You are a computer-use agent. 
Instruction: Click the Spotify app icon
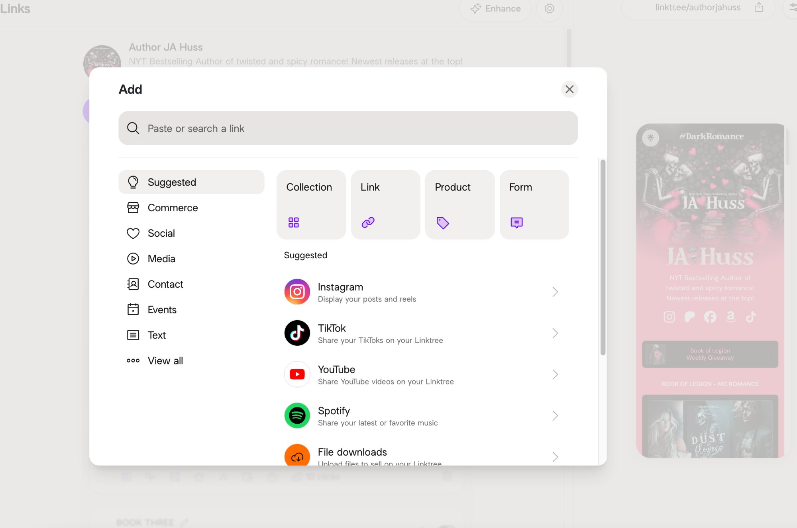[297, 415]
